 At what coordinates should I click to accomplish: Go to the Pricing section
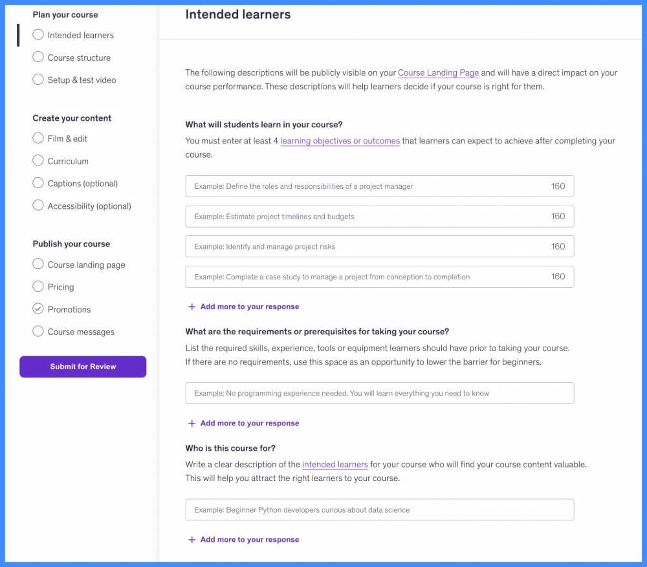[61, 287]
